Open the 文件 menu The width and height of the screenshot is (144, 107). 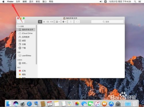click(x=18, y=1)
